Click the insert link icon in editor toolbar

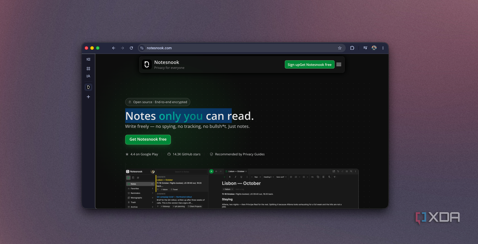tap(312, 177)
